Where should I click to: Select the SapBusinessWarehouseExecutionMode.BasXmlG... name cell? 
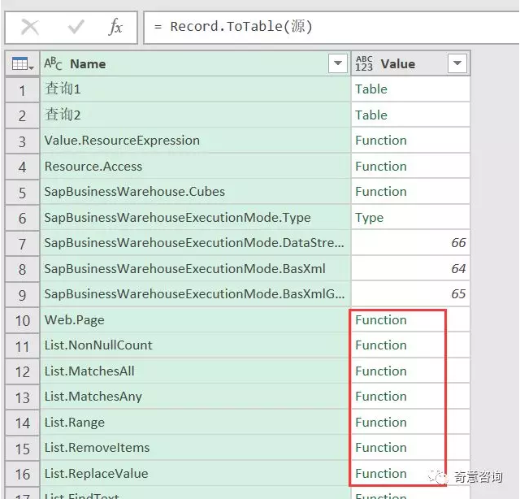point(195,294)
